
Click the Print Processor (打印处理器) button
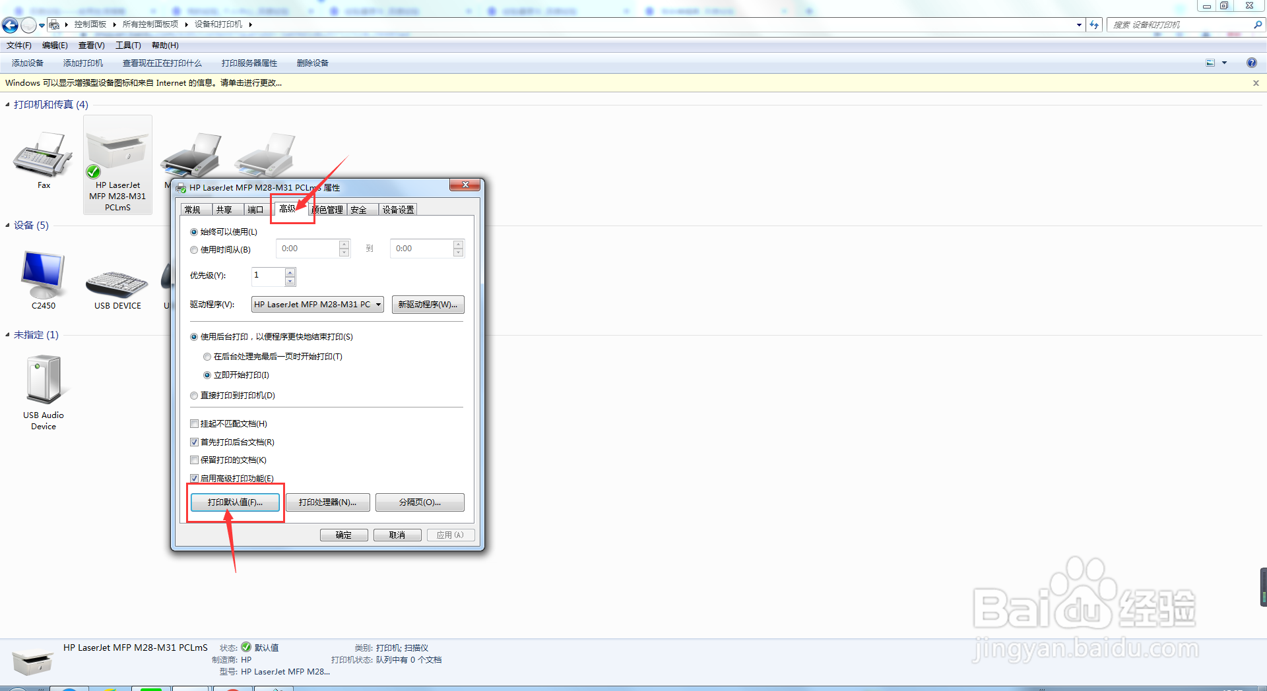click(x=327, y=502)
